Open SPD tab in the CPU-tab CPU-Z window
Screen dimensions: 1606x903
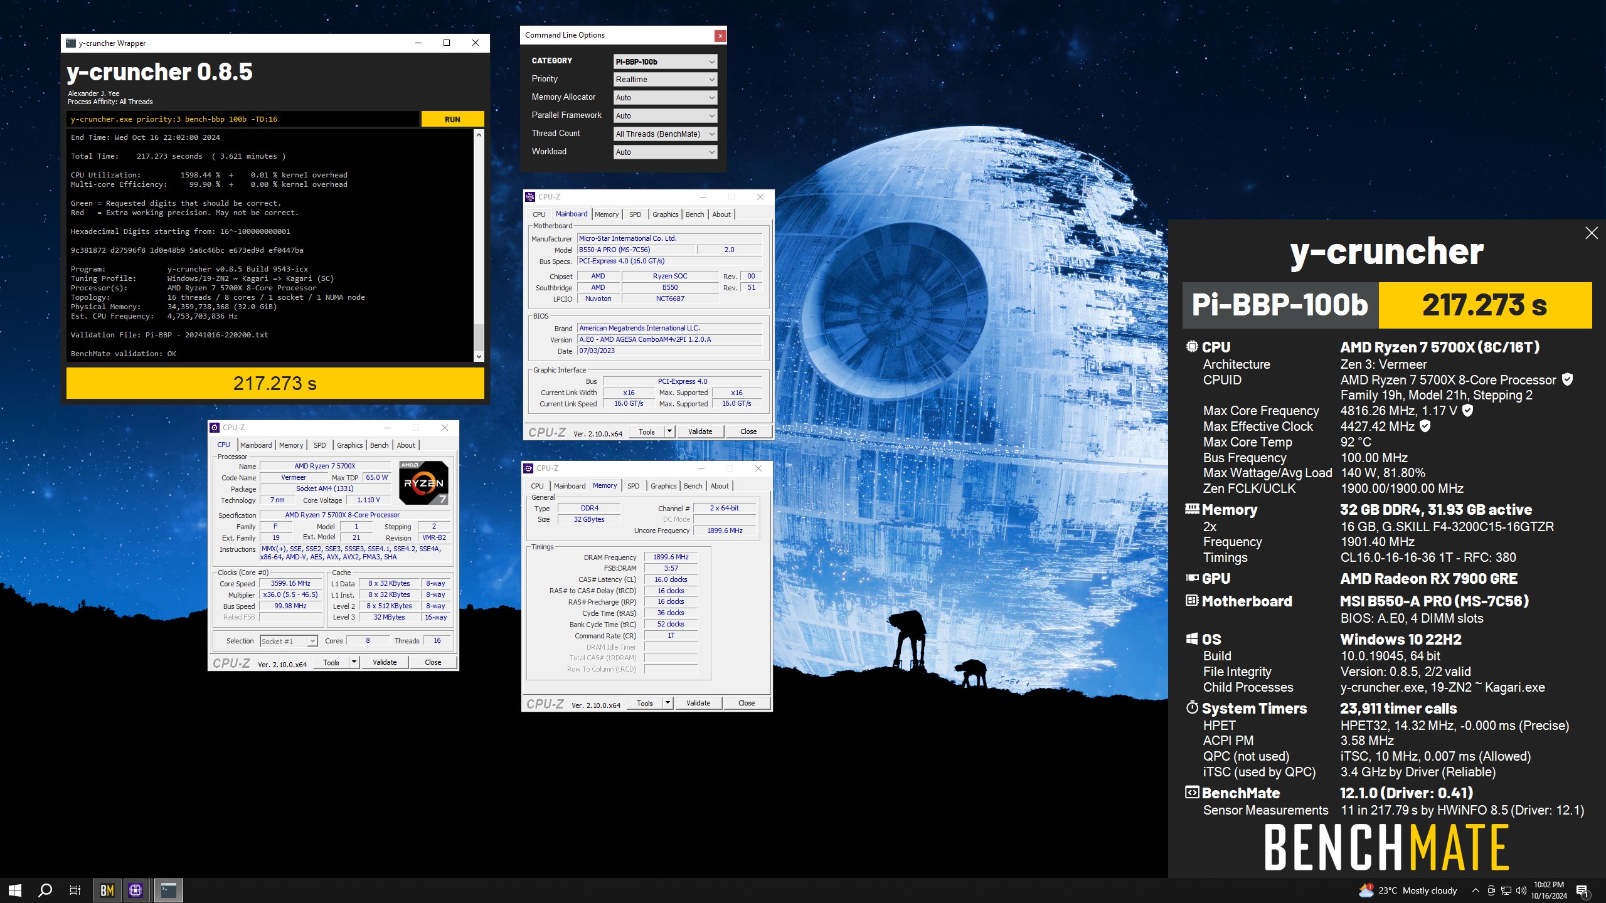click(x=320, y=445)
